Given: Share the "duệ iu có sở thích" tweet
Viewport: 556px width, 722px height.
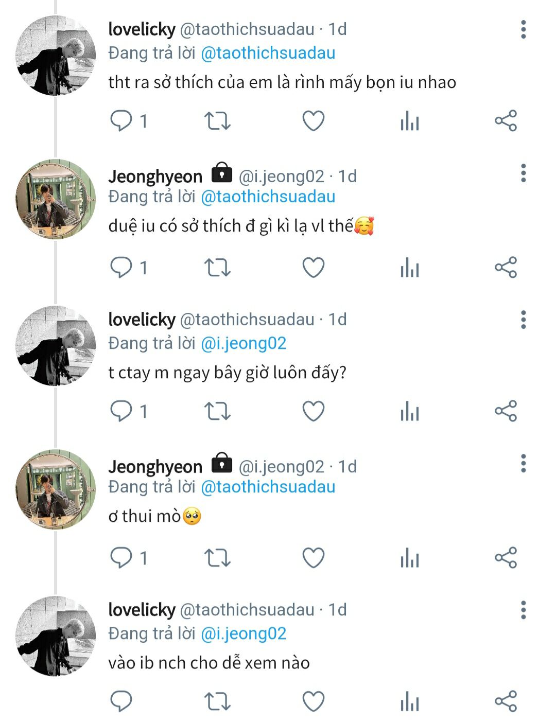Looking at the screenshot, I should coord(506,268).
